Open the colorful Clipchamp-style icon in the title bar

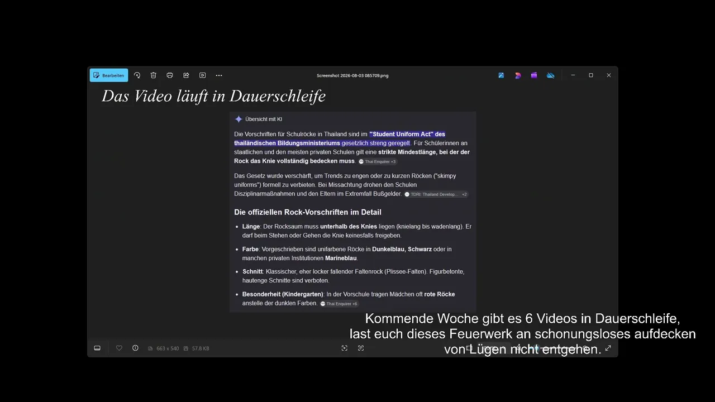click(x=518, y=75)
